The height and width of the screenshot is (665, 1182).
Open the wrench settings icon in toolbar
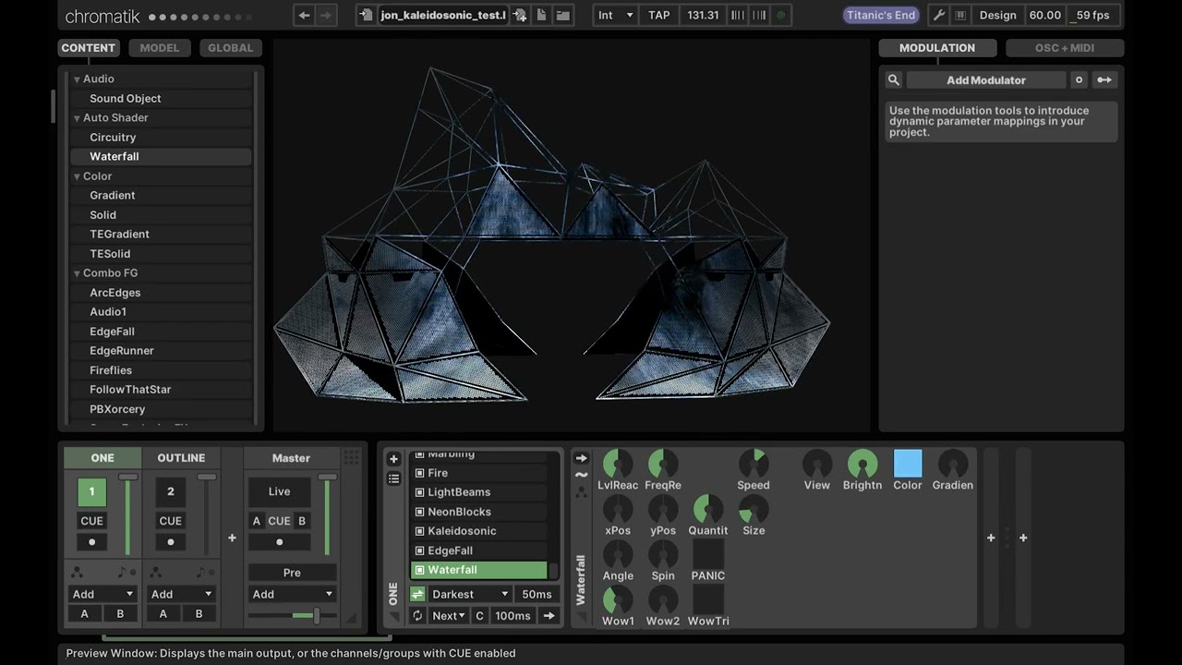coord(938,15)
